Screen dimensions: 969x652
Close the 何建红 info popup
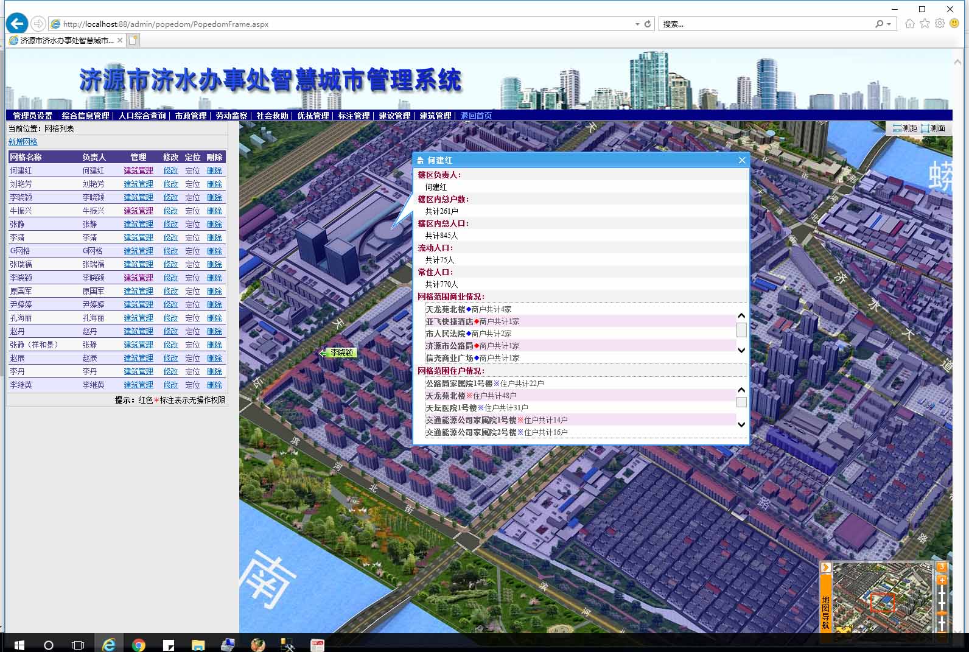(742, 160)
